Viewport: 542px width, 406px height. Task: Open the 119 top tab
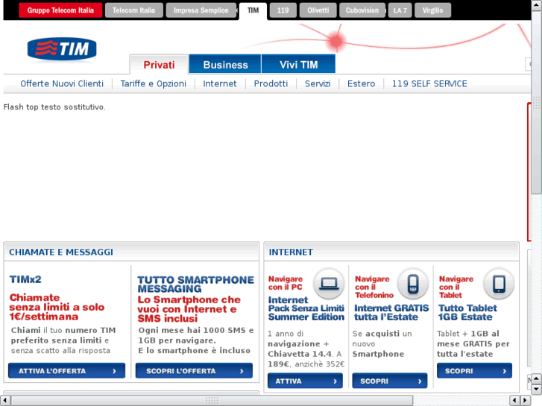pos(283,10)
